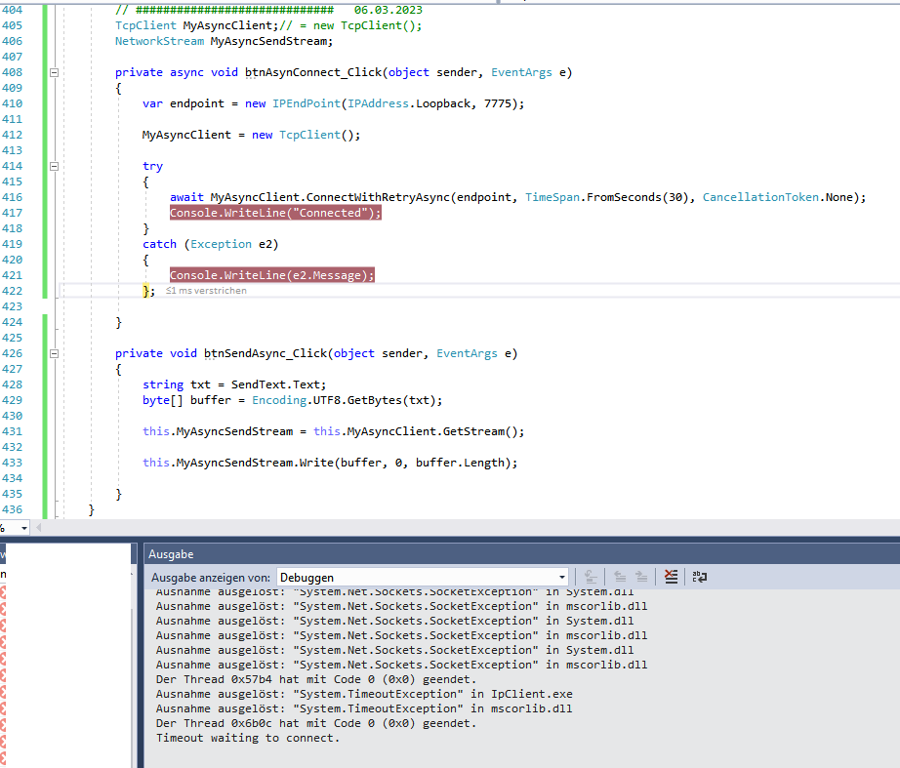Click the Exception type in catch clause

[221, 244]
